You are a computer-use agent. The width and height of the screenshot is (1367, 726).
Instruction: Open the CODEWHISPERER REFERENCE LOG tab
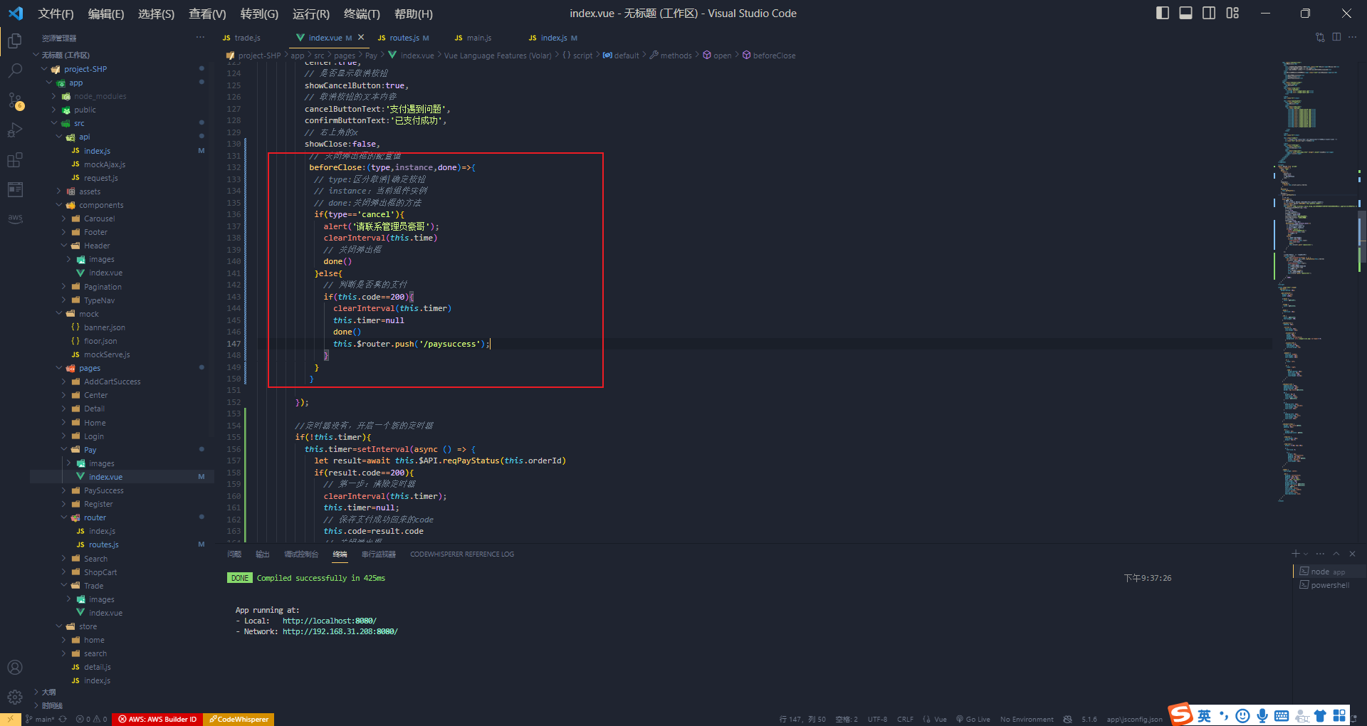[462, 554]
